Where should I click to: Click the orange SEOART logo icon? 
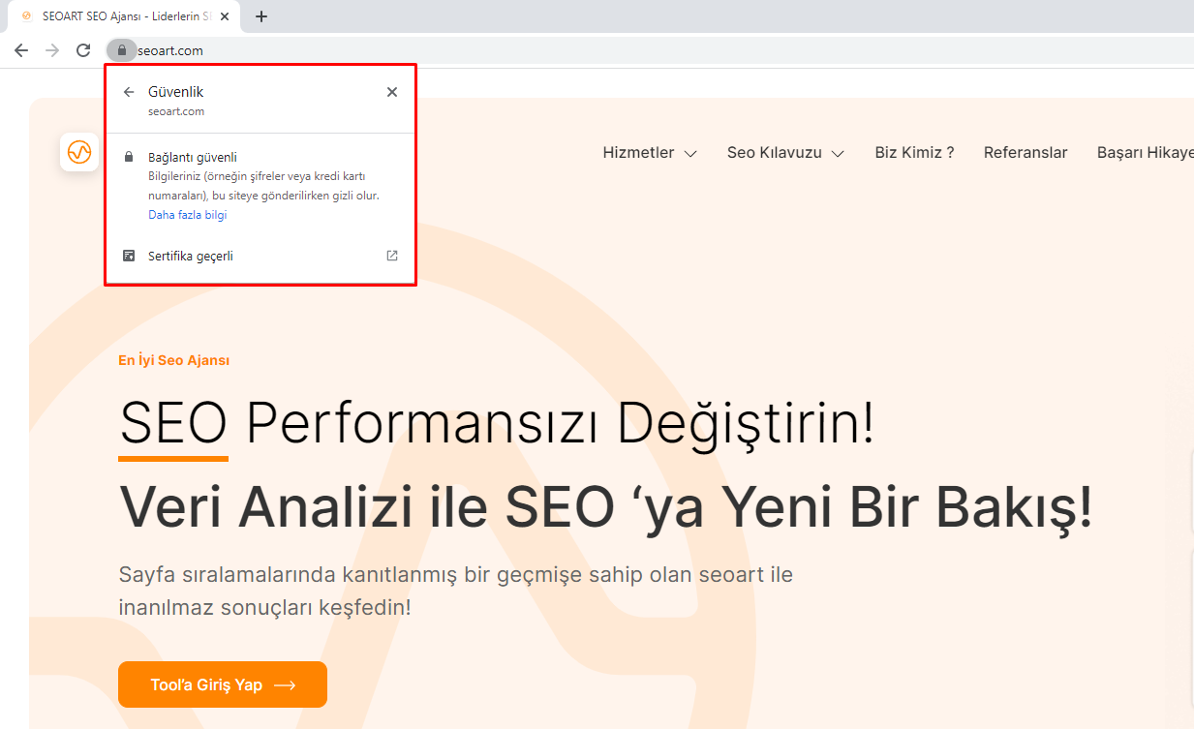[x=79, y=152]
